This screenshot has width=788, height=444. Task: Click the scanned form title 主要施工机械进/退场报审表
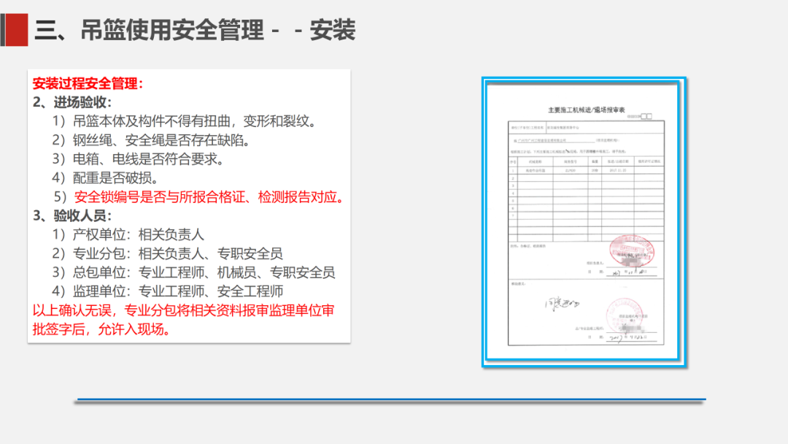click(x=582, y=107)
